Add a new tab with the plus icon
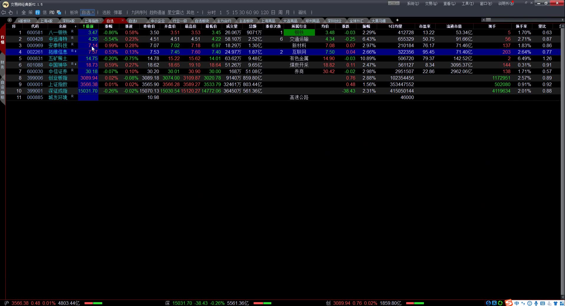The image size is (565, 306). 397,20
